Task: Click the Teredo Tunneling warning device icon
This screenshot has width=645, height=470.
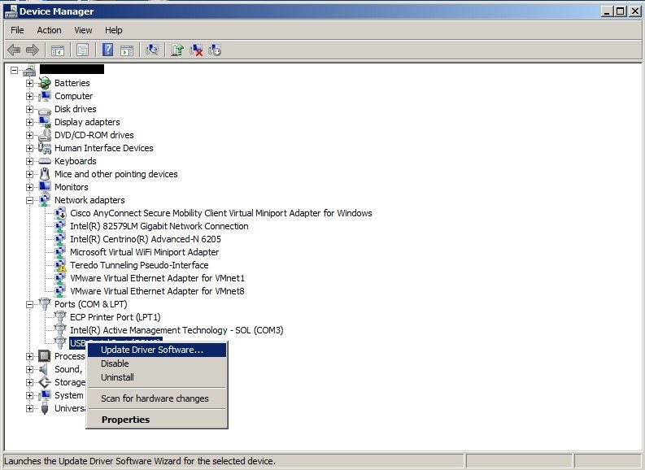Action: tap(60, 265)
